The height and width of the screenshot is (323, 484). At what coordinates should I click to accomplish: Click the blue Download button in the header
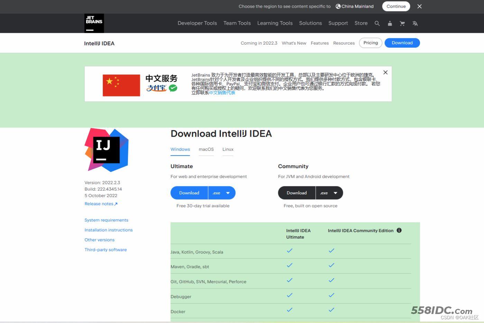click(x=402, y=43)
